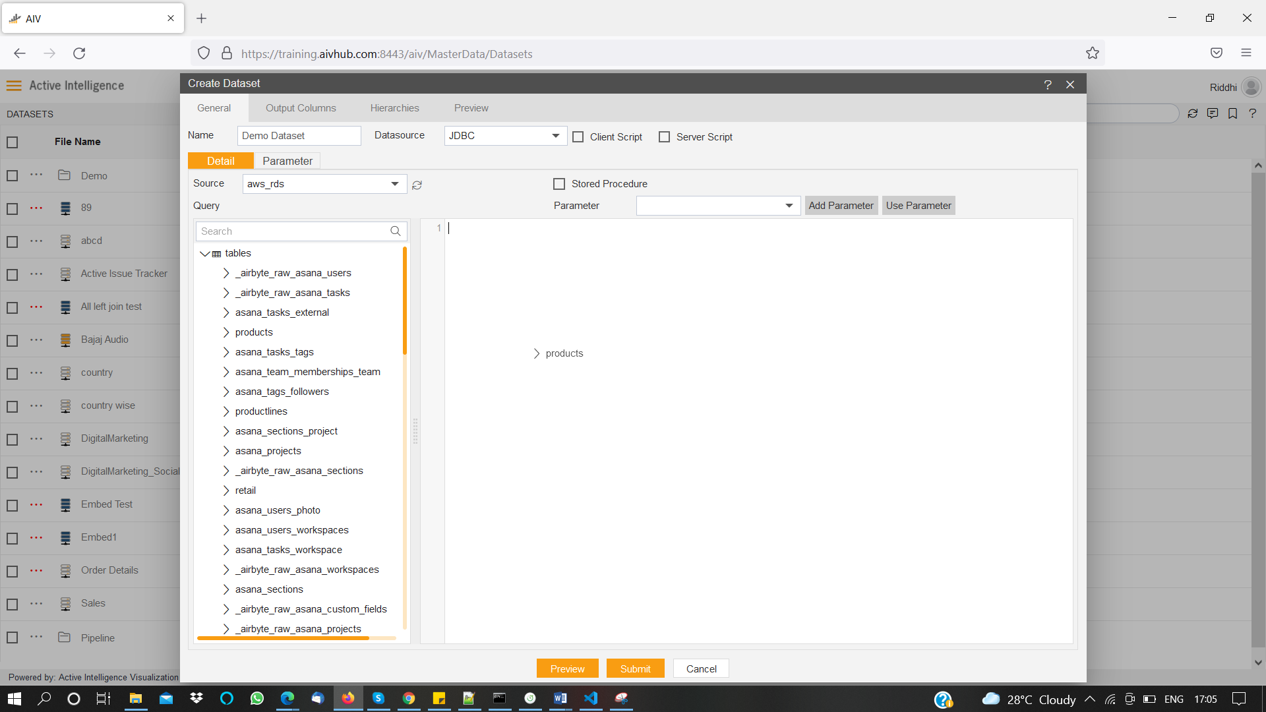Submit the dataset
Viewport: 1266px width, 712px height.
click(x=635, y=668)
